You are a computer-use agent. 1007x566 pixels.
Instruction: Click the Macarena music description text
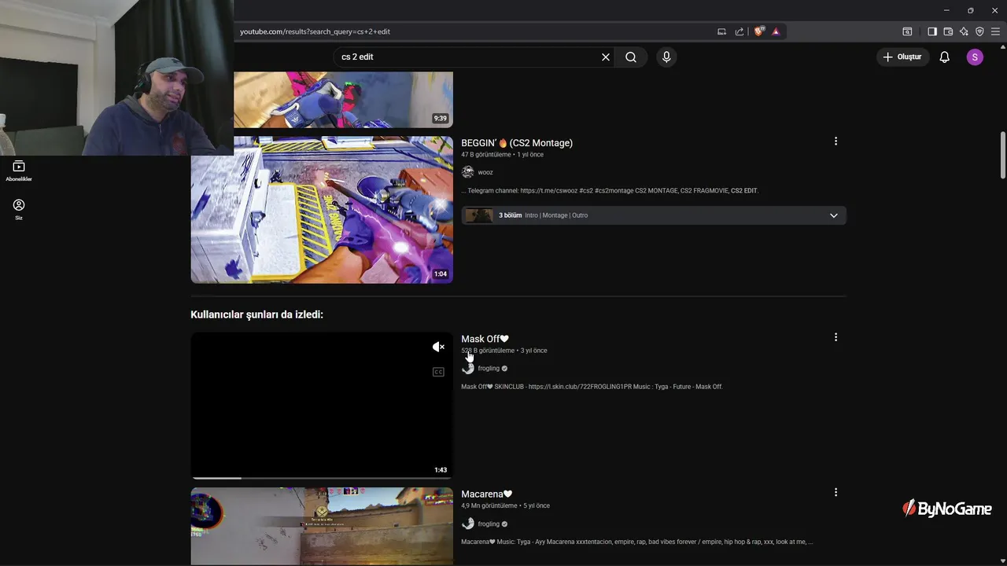[x=637, y=542]
